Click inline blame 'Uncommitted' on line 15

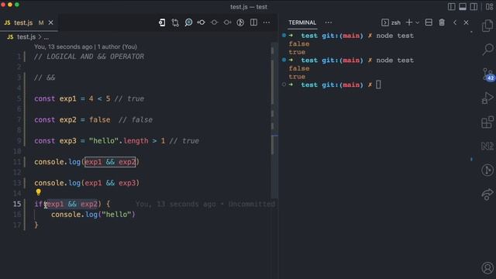251,204
